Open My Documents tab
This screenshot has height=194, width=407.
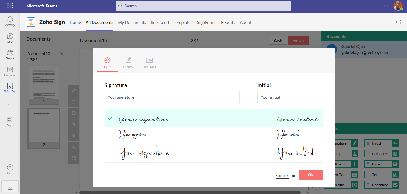click(x=132, y=22)
